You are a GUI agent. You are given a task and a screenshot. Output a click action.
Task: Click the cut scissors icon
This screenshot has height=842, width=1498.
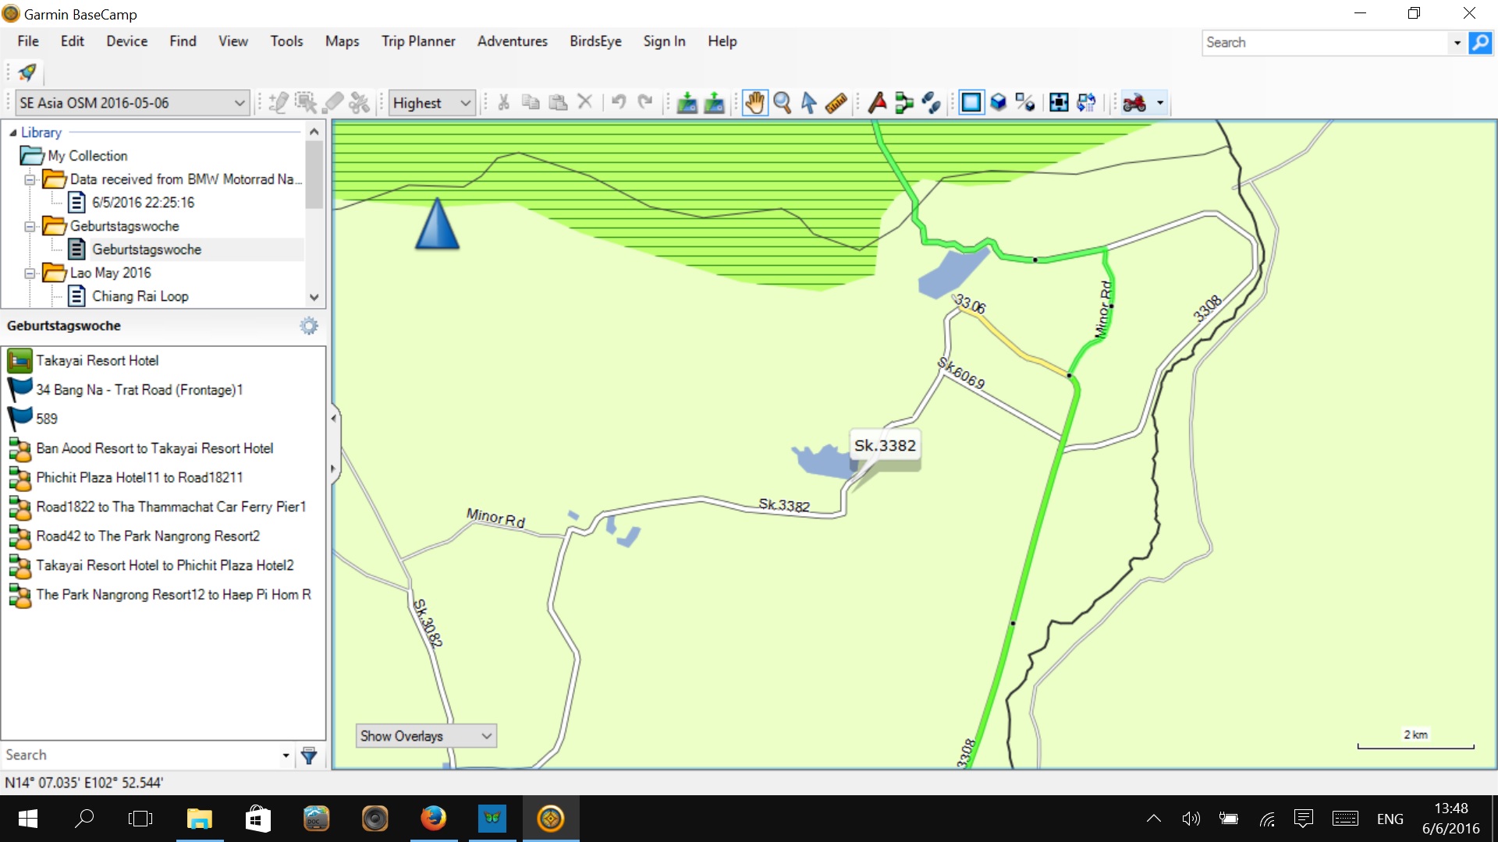click(x=503, y=103)
